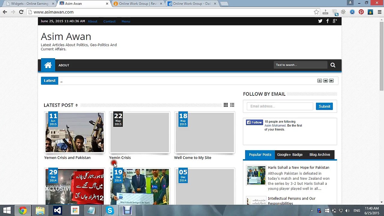
Task: Select the Google+ Badge tab
Action: coord(290,154)
